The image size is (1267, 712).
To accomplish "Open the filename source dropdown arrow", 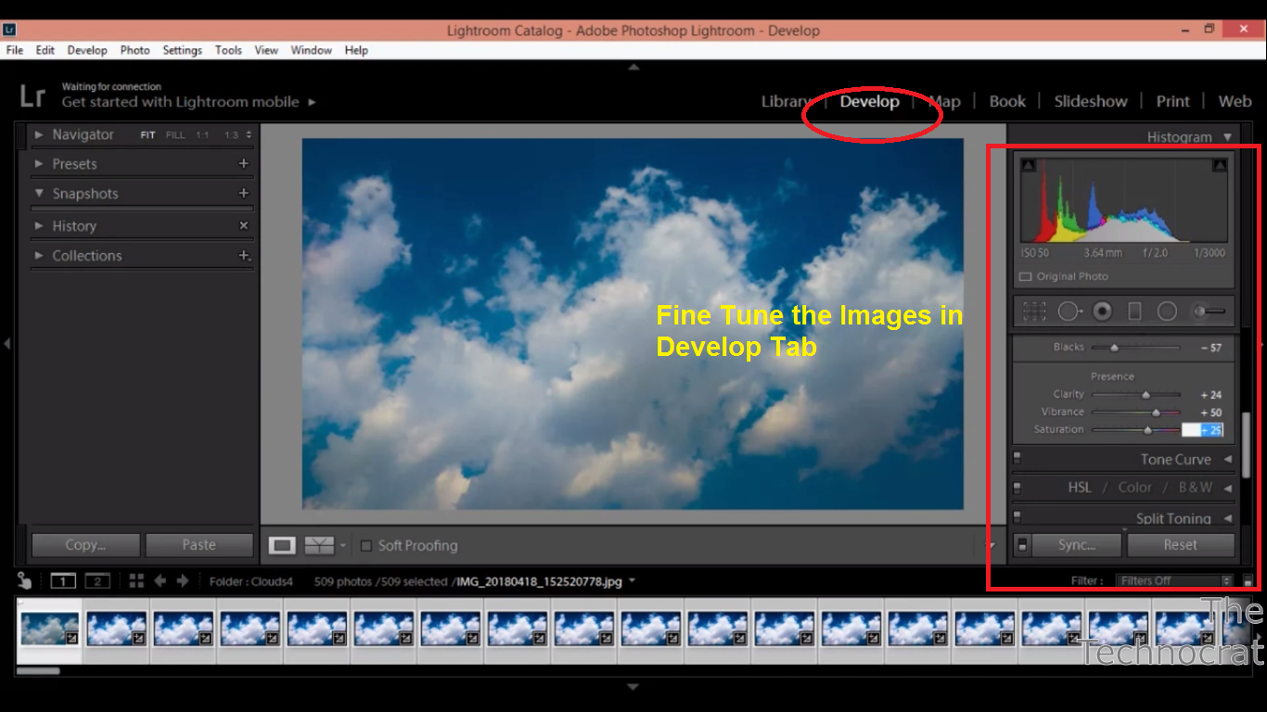I will click(632, 581).
